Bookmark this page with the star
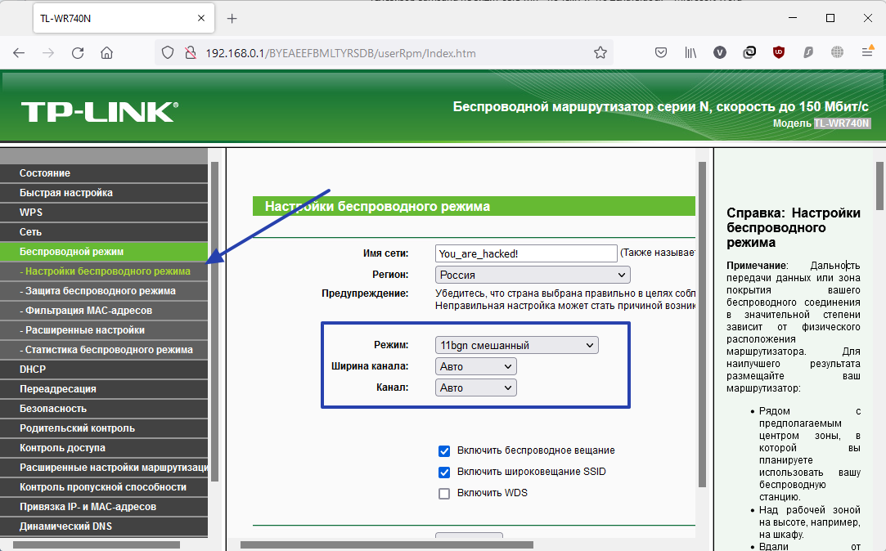Viewport: 886px width, 551px height. click(x=600, y=53)
